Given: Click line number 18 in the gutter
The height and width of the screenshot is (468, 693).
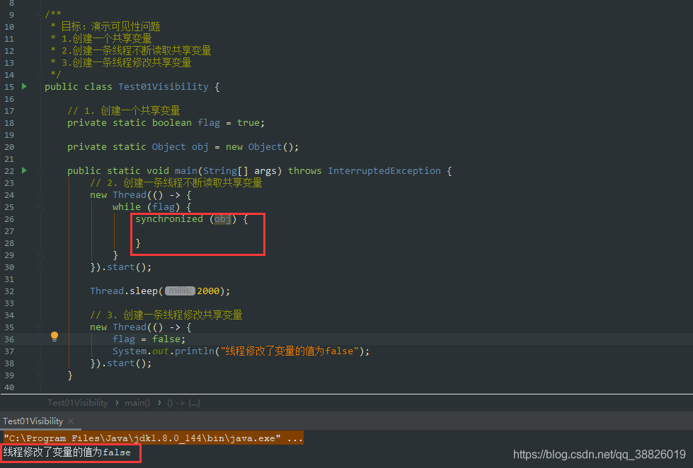Looking at the screenshot, I should point(9,123).
